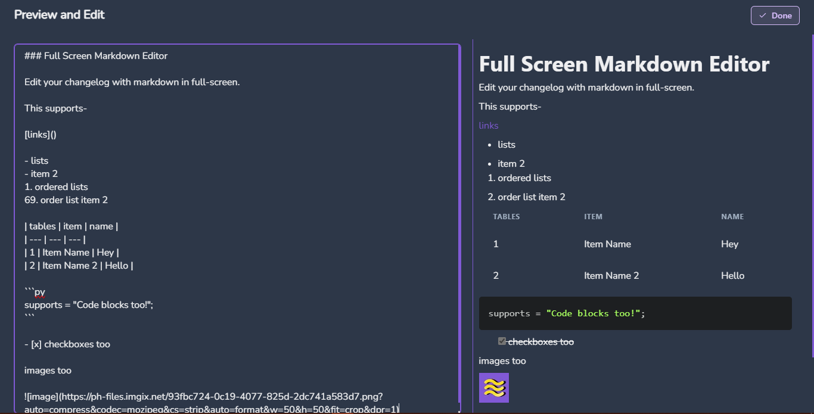Screen dimensions: 814x414
Task: Click the 'Preview and Edit' title
Action: coord(59,14)
